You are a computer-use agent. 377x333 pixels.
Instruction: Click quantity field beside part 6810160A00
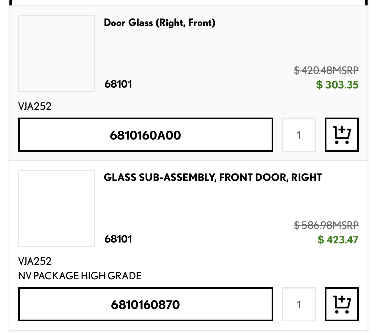(299, 135)
